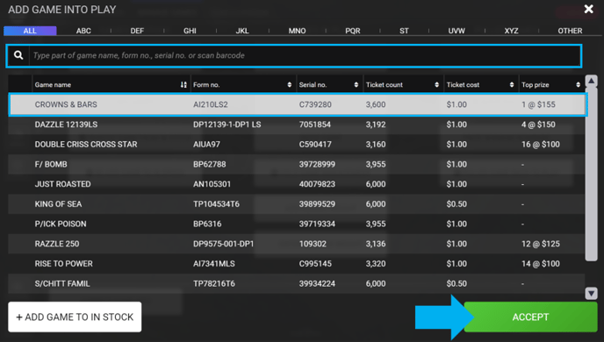Switch to the PQR filter tab
Screen dimensions: 604x342
353,31
